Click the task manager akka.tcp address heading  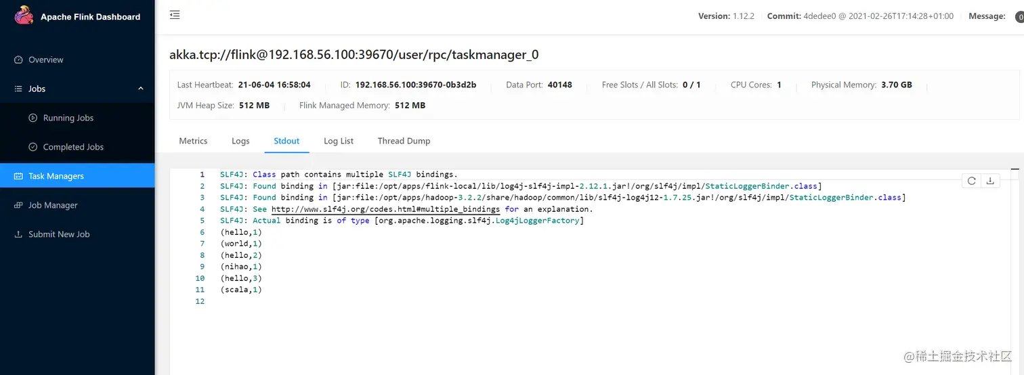pos(354,55)
